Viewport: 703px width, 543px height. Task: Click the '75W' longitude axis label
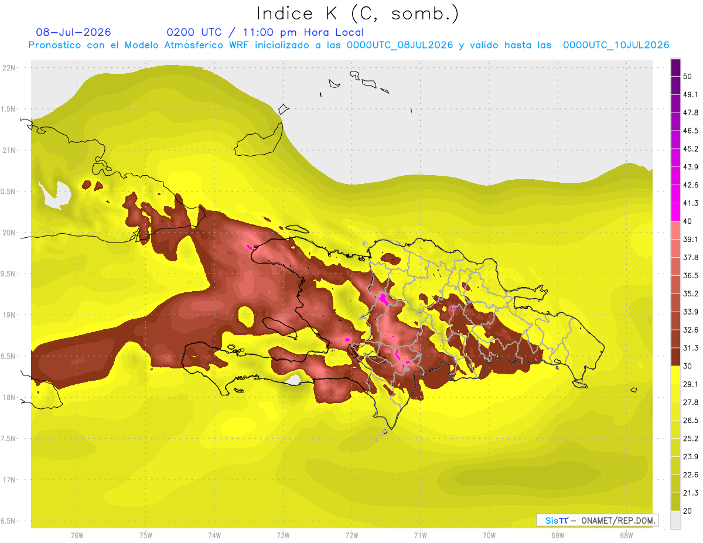(x=146, y=535)
